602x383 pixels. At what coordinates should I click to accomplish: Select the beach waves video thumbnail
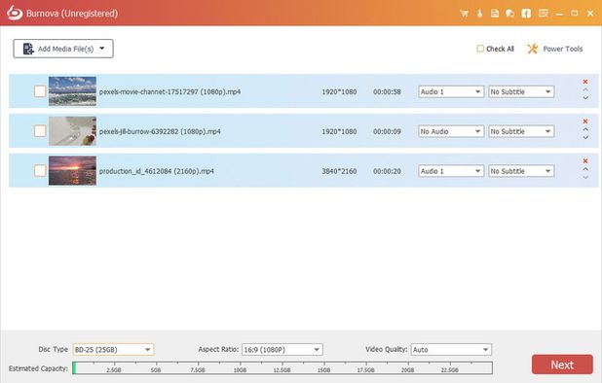point(72,91)
